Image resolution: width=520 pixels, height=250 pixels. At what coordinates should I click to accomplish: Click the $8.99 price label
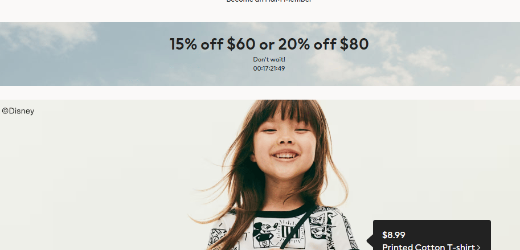click(394, 235)
